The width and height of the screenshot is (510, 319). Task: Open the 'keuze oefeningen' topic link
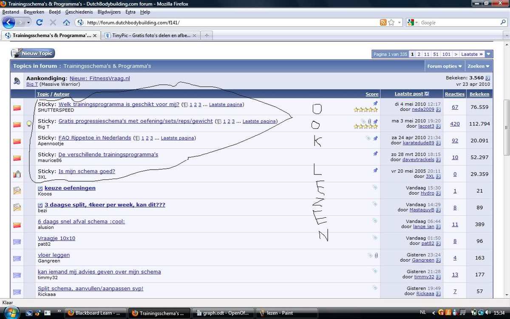(70, 188)
